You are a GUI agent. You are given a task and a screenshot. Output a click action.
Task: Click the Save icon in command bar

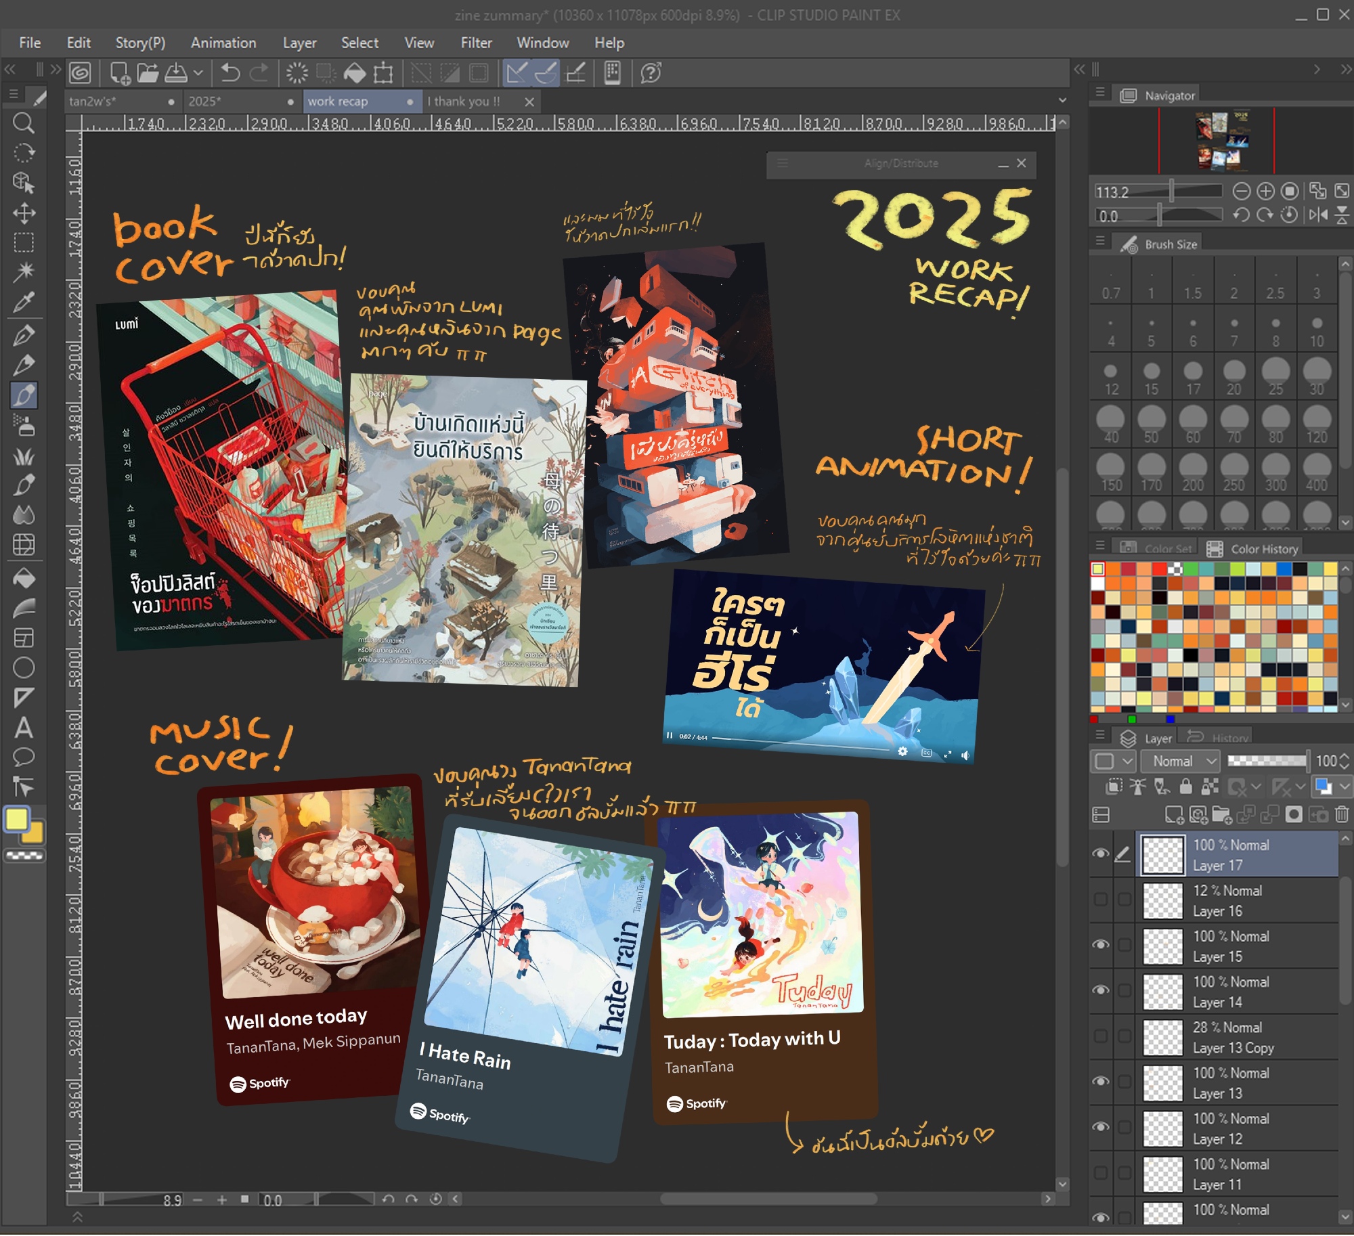pyautogui.click(x=176, y=72)
